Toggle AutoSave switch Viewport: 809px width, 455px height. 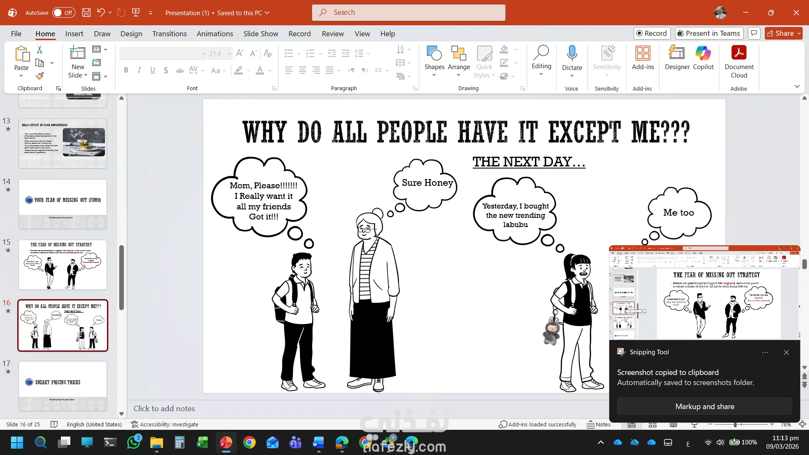tap(64, 13)
